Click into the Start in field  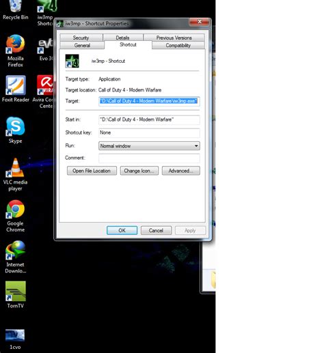point(149,119)
